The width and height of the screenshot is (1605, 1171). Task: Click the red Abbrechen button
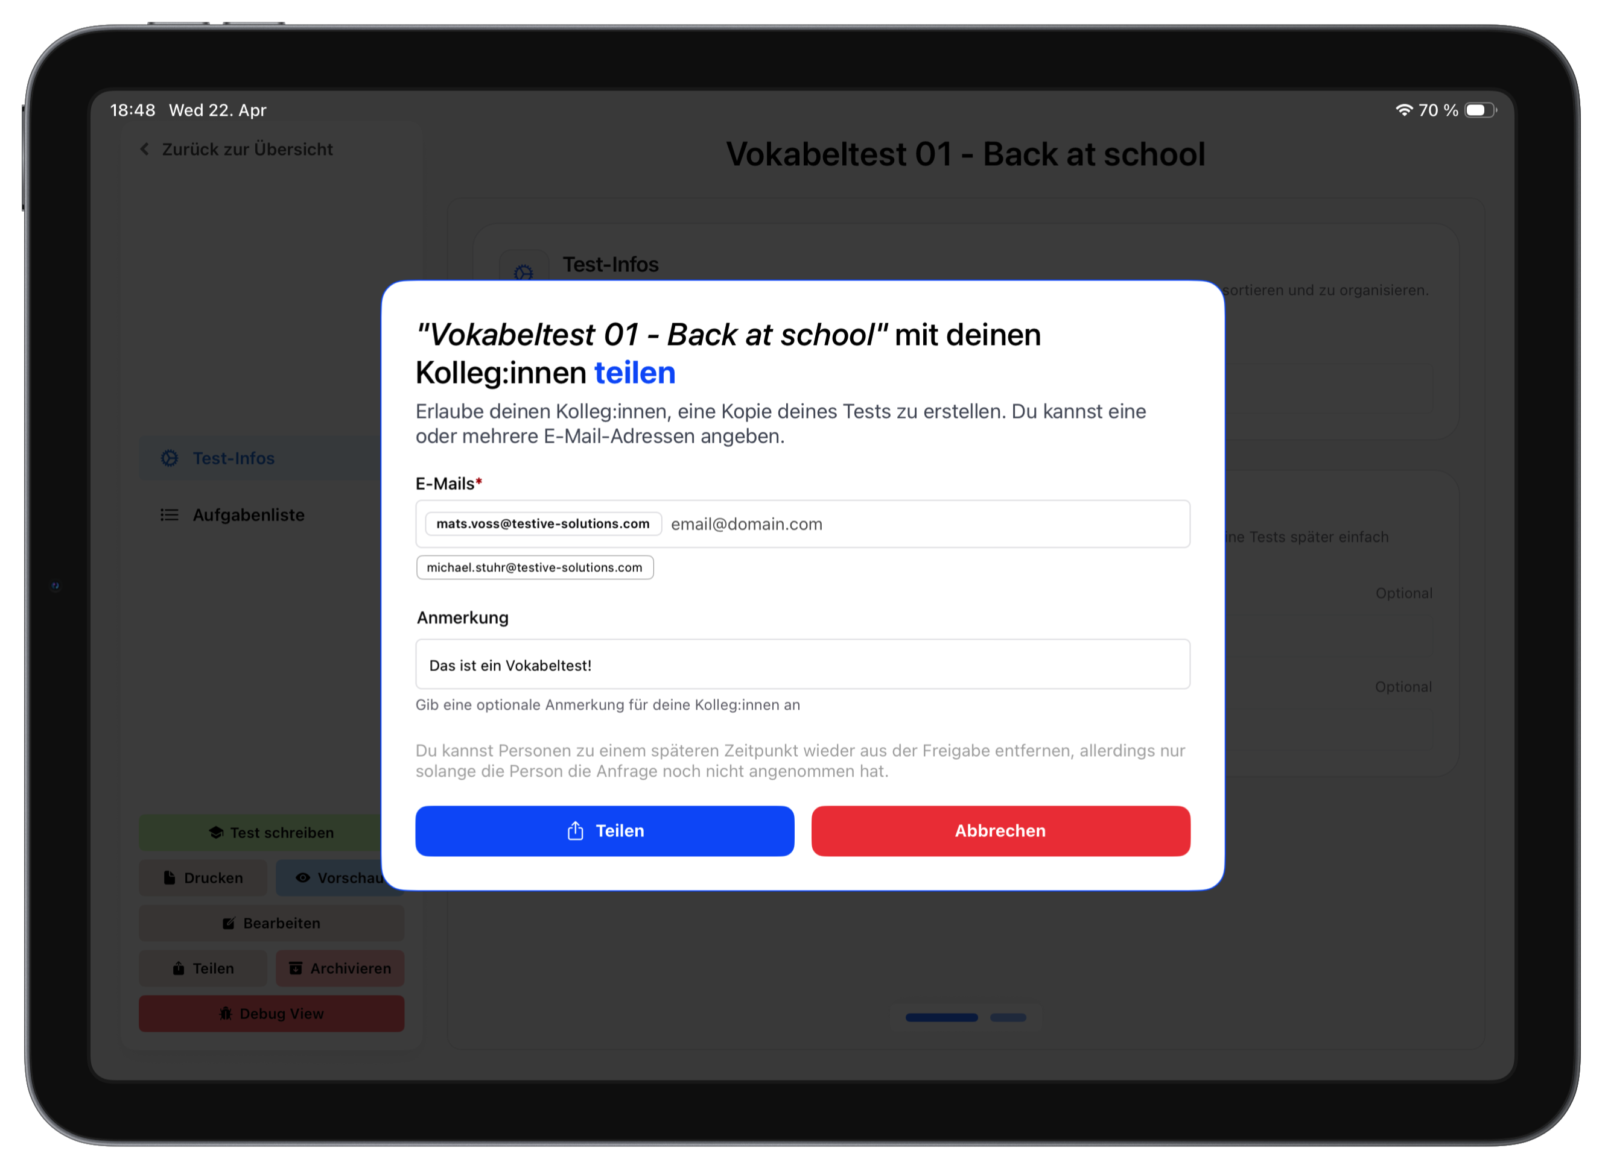pyautogui.click(x=1000, y=831)
